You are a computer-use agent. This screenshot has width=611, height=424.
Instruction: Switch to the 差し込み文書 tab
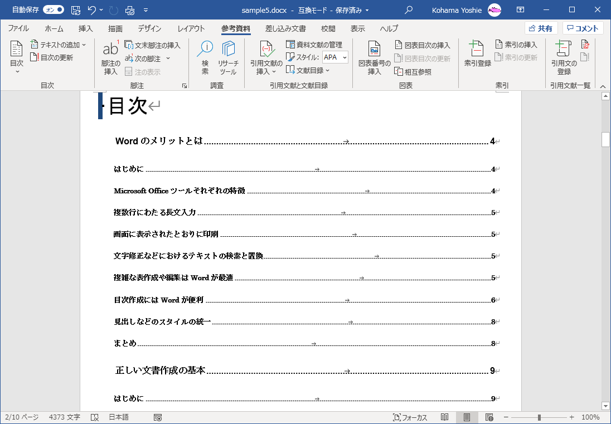(x=285, y=28)
